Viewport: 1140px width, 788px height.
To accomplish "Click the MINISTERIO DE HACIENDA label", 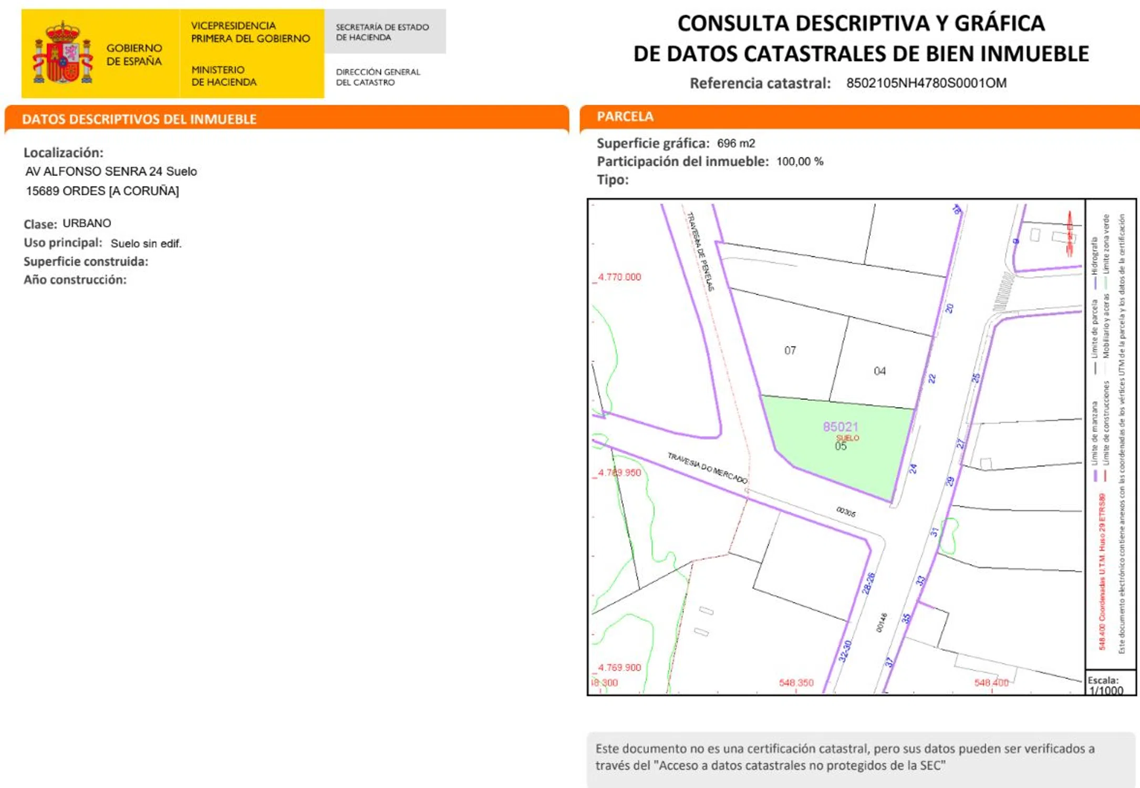I will coord(224,76).
